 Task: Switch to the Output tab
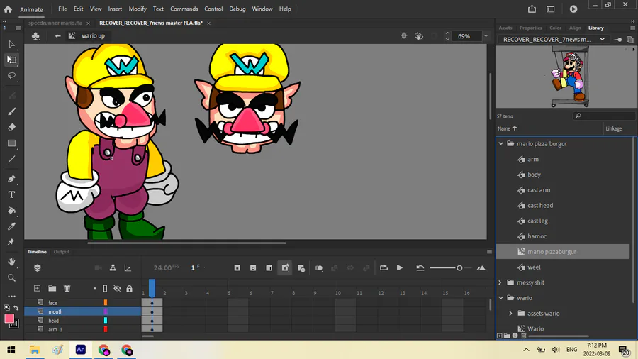click(62, 252)
